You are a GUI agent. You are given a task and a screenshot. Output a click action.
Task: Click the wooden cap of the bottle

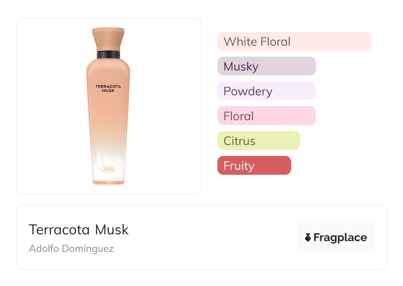[x=108, y=39]
